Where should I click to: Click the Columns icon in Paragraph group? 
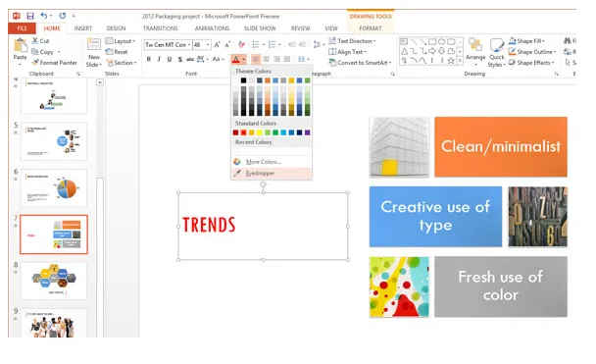point(301,59)
